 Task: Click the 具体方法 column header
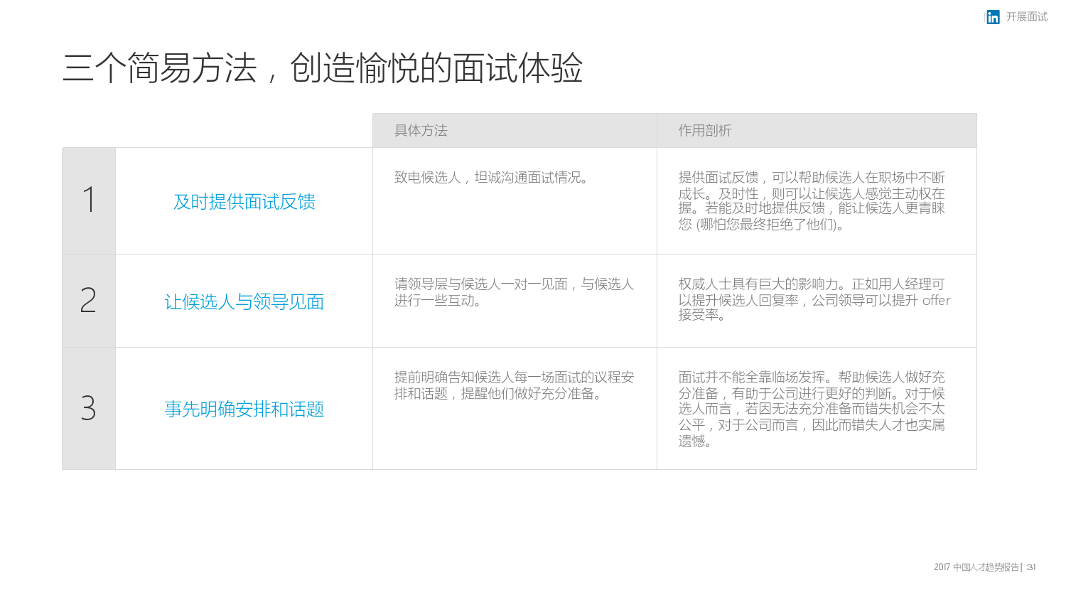[421, 131]
